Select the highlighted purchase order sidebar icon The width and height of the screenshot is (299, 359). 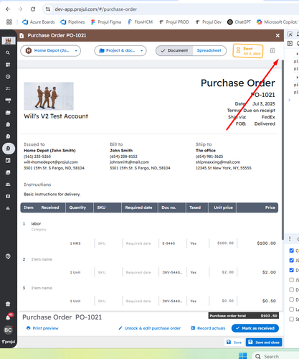coord(9,149)
